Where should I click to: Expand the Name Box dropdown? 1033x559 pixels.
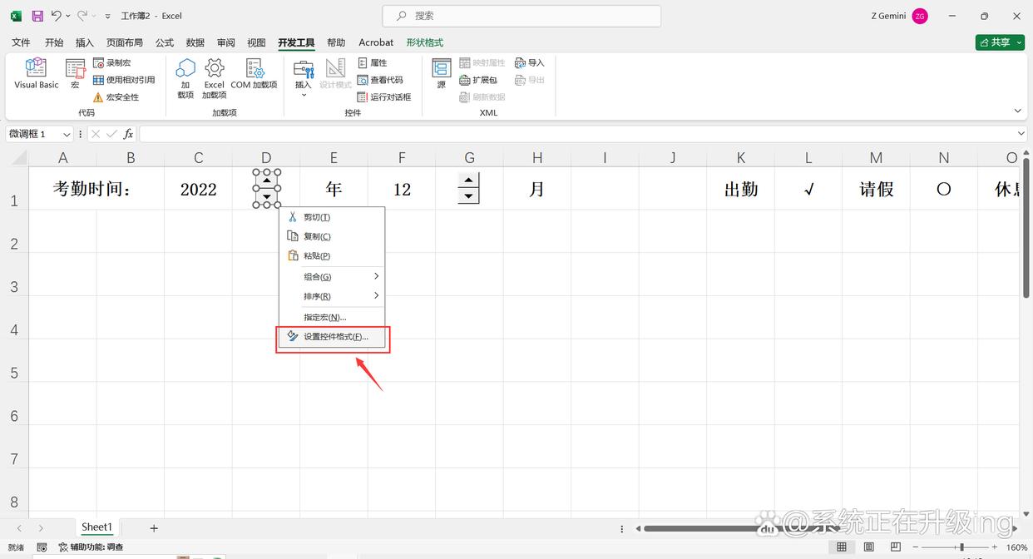66,134
